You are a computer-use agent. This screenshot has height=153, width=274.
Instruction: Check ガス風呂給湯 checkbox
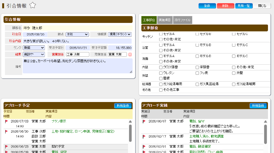[197, 84]
